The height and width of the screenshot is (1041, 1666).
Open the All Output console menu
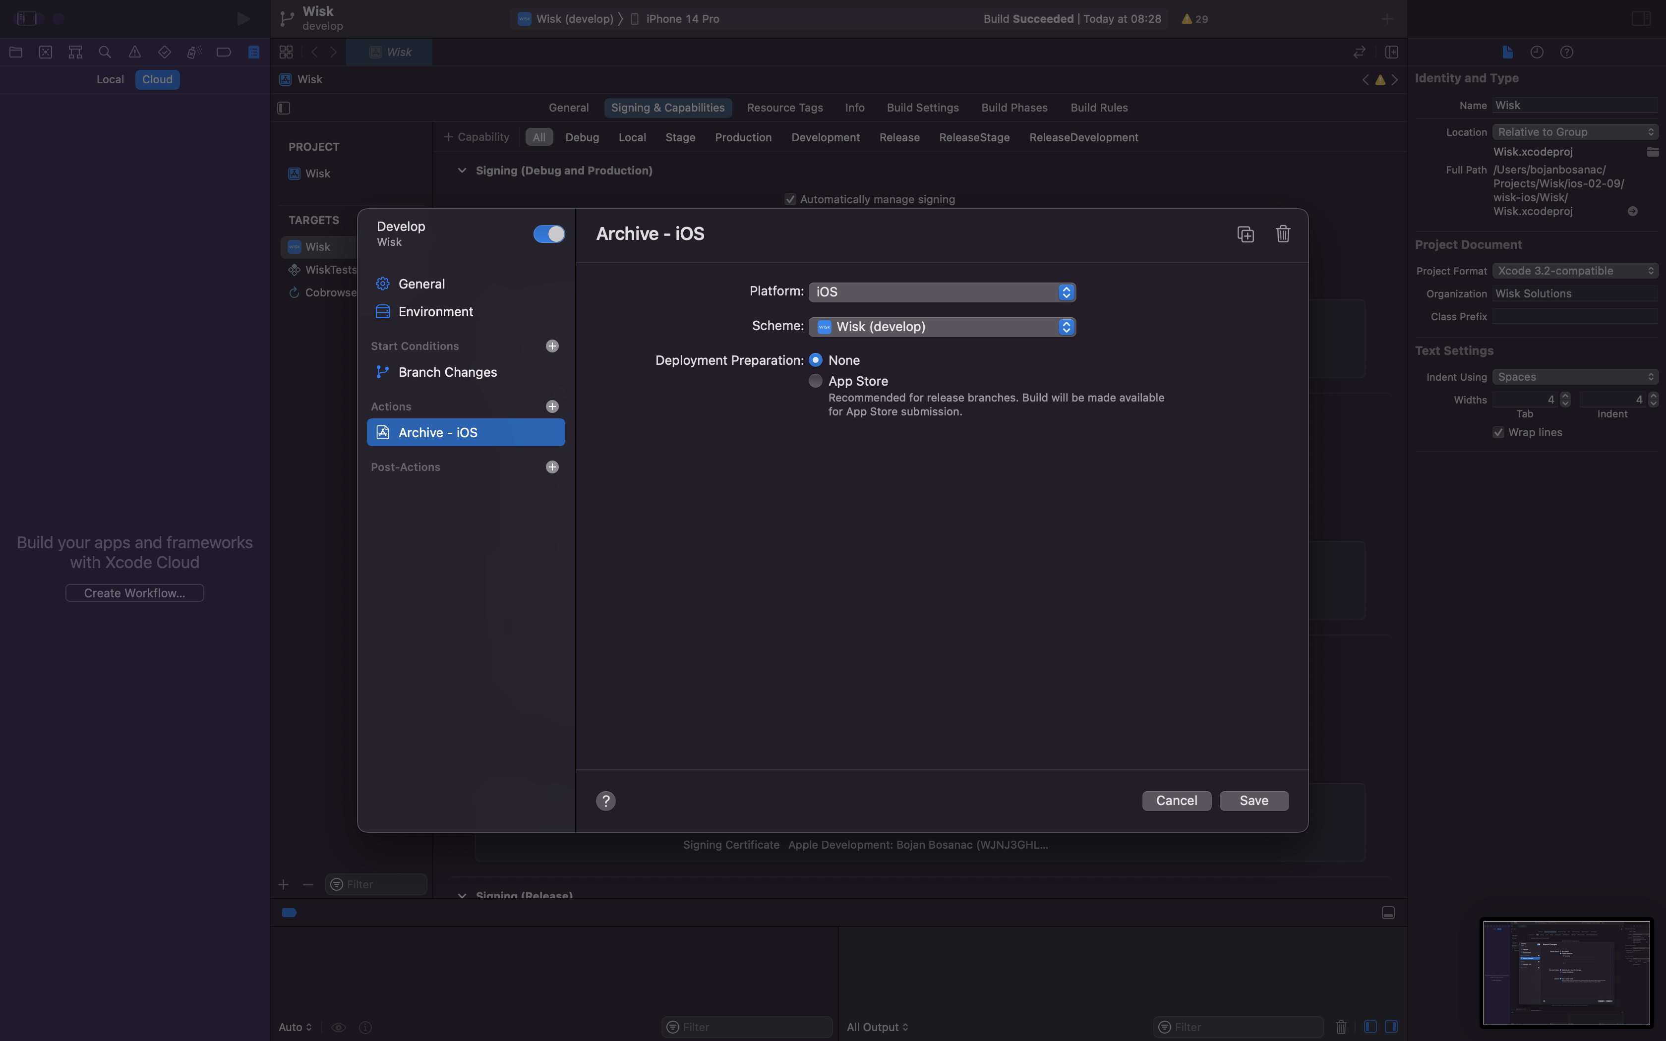click(x=878, y=1027)
